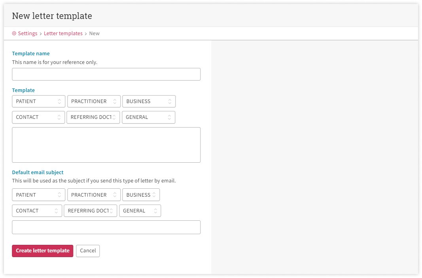Click the Cancel button
The width and height of the screenshot is (422, 278).
coord(88,251)
